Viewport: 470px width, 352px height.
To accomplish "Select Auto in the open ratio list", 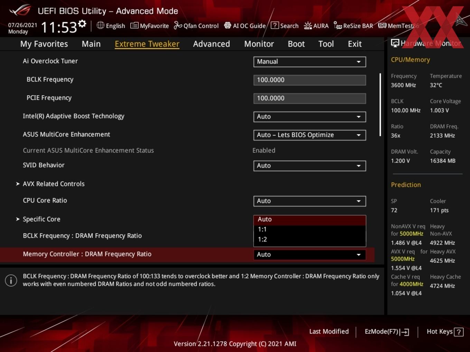I will coord(310,219).
